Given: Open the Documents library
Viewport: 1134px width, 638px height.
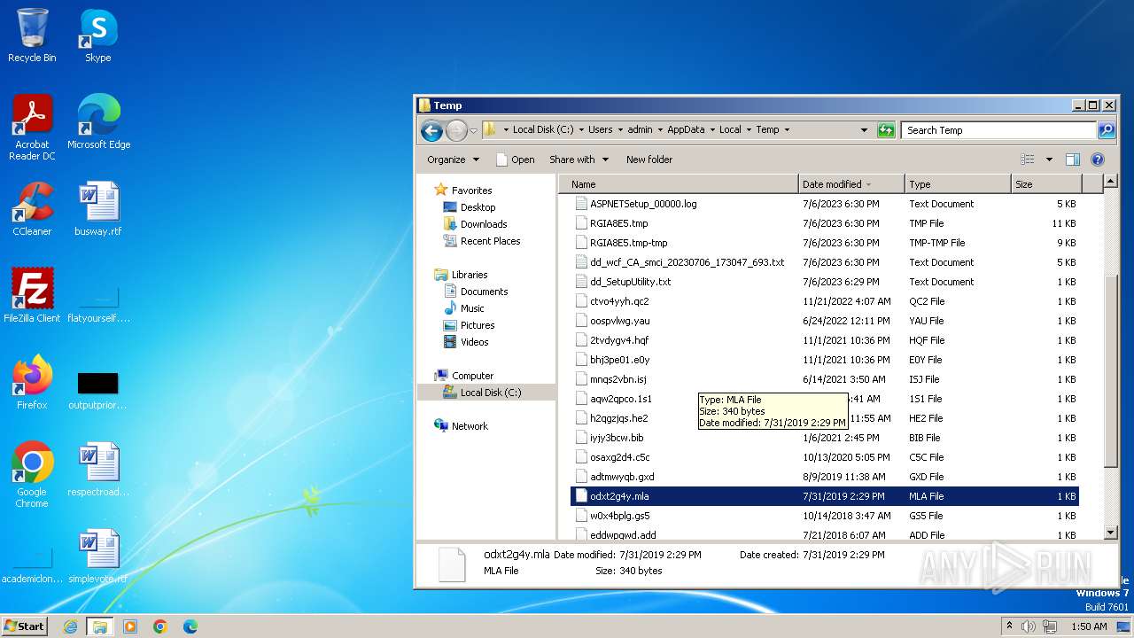Looking at the screenshot, I should point(484,292).
